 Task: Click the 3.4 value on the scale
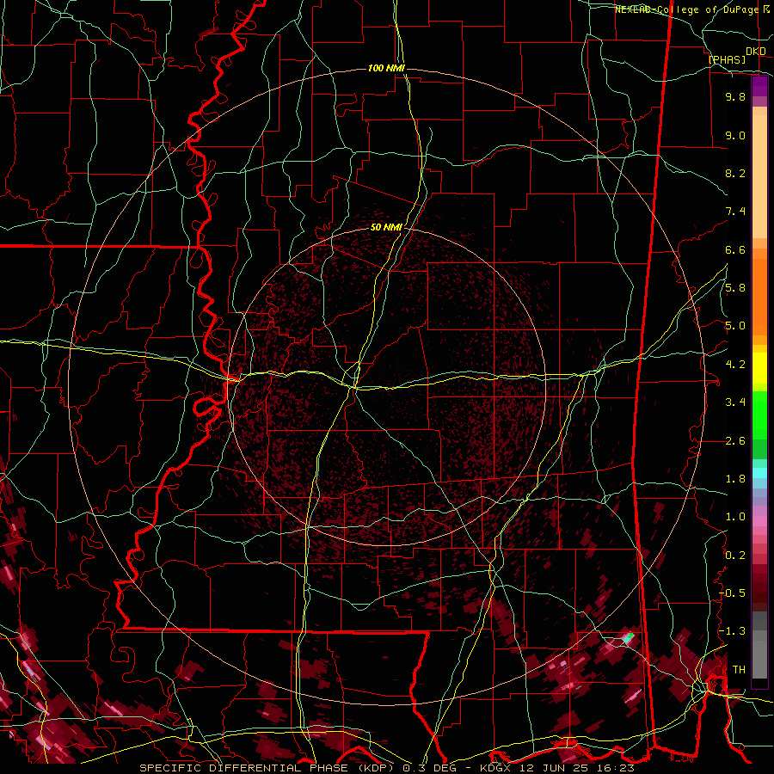[735, 402]
